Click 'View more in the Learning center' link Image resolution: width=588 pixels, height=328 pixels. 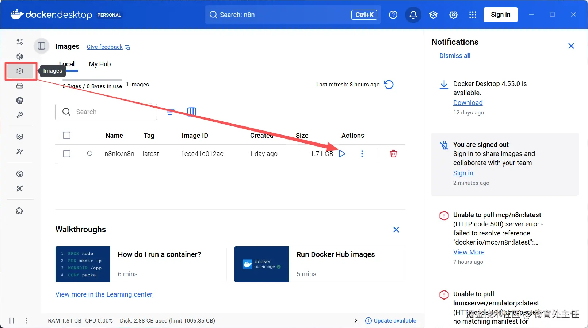click(x=104, y=294)
